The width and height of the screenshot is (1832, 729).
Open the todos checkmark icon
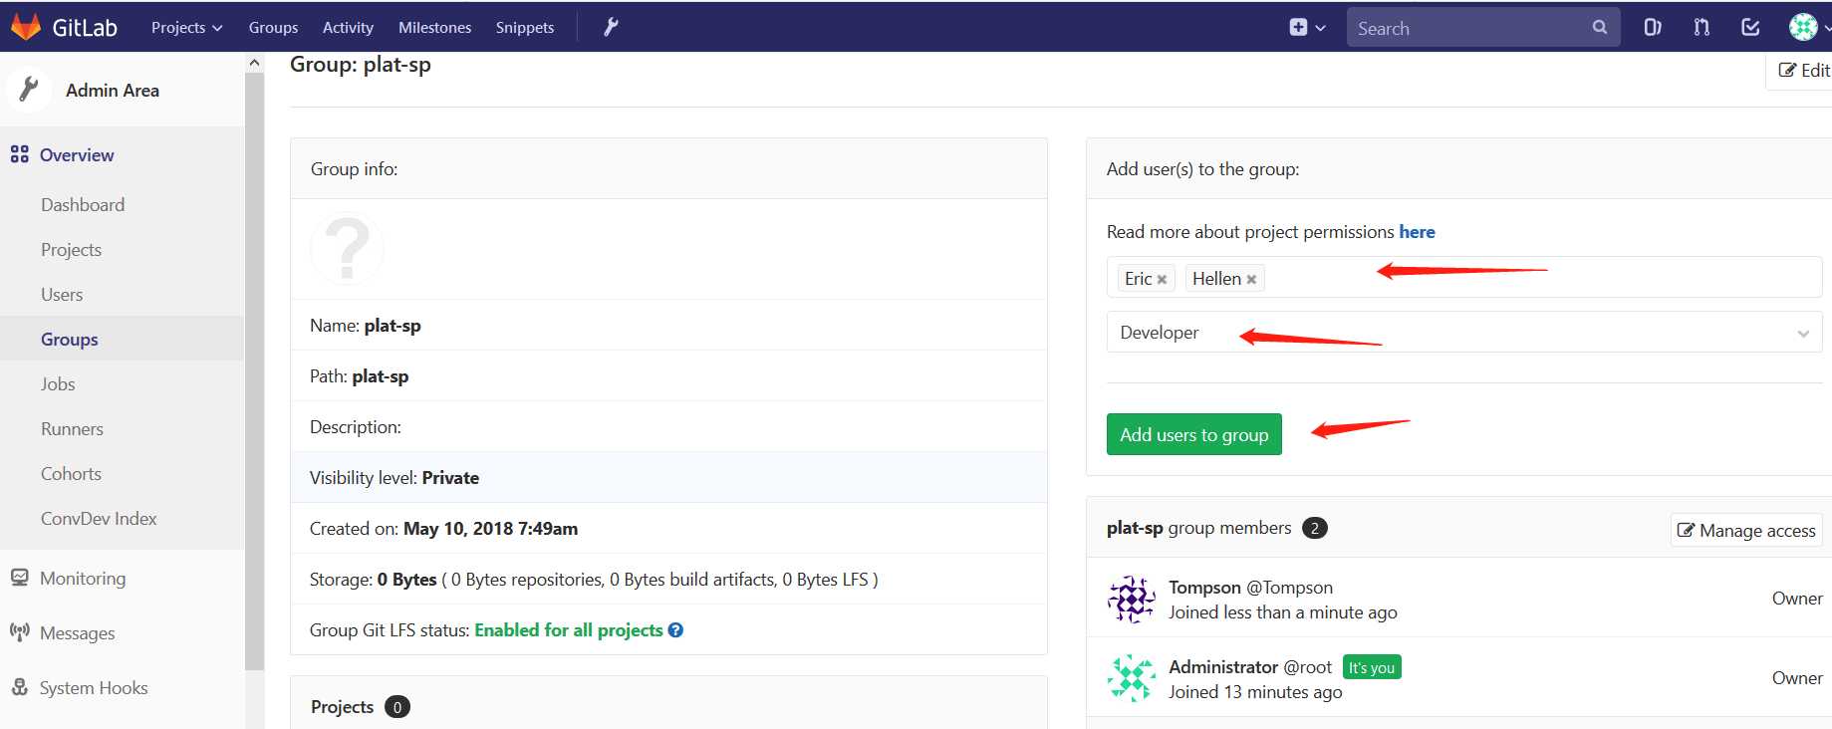coord(1750,28)
